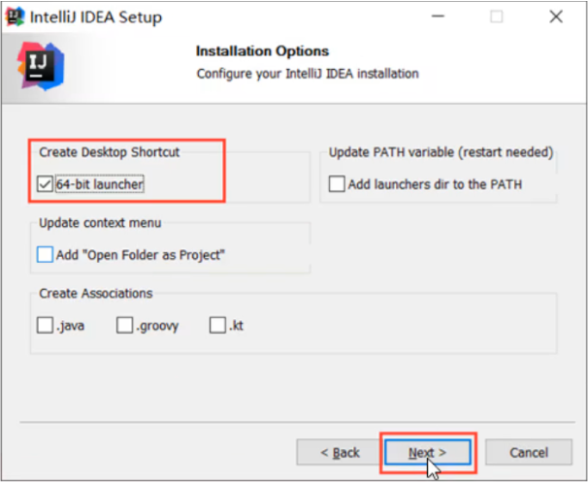Click the "Create Associations" group label
Viewport: 588px width, 482px height.
96,293
